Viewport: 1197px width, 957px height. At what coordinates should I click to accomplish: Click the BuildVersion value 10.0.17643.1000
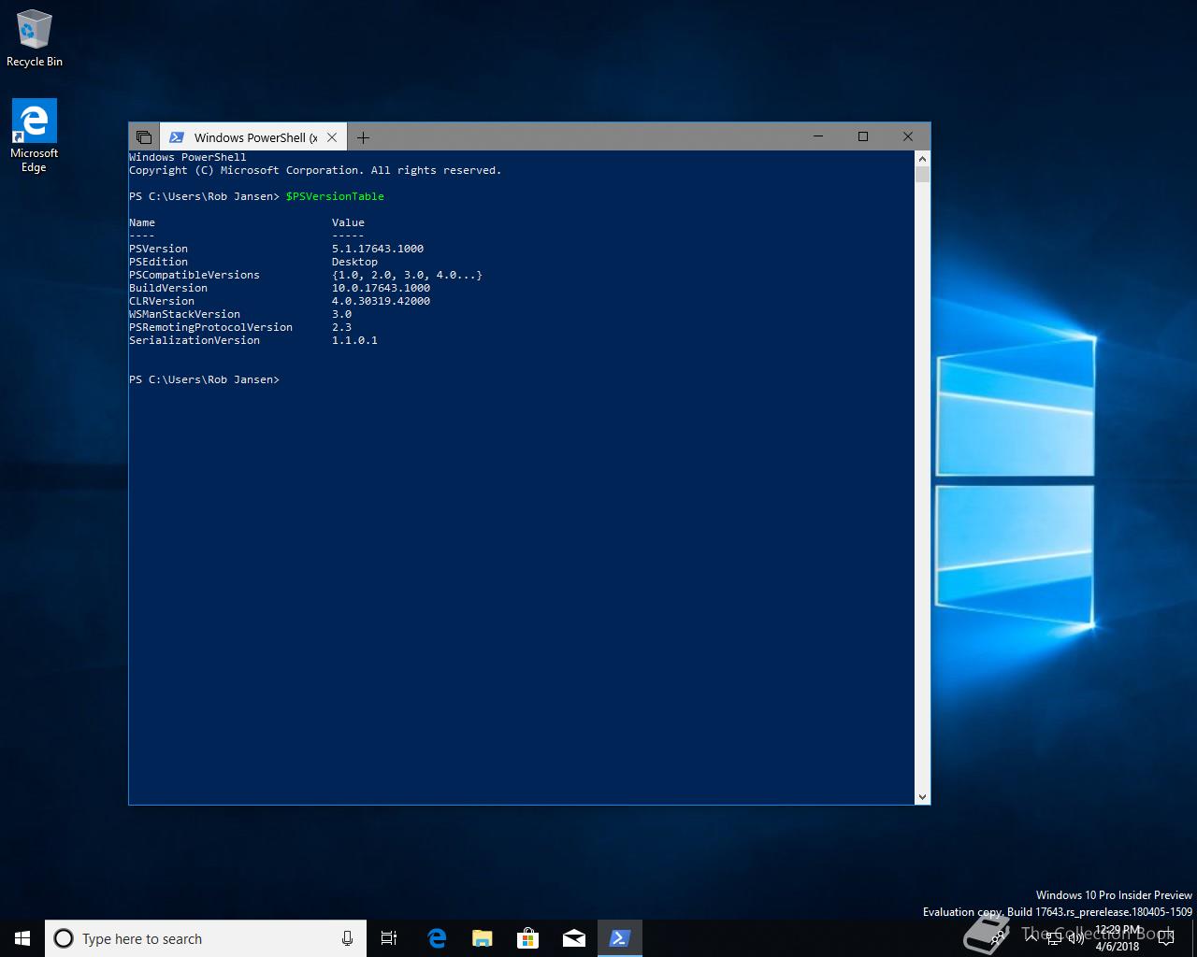click(x=381, y=288)
